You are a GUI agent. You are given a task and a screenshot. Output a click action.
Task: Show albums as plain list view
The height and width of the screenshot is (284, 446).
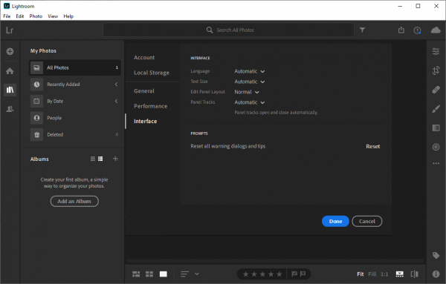(93, 159)
